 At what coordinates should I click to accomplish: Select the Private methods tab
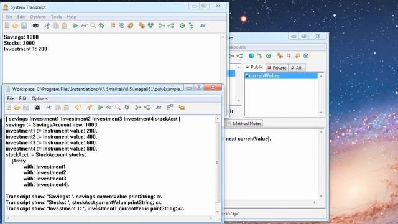[277, 68]
